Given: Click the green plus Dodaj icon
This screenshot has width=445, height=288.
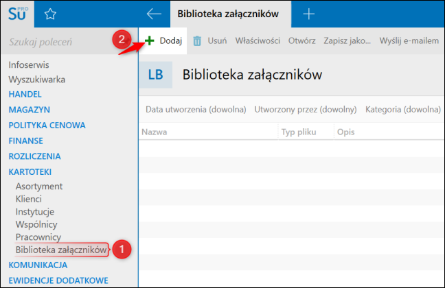Looking at the screenshot, I should [149, 41].
